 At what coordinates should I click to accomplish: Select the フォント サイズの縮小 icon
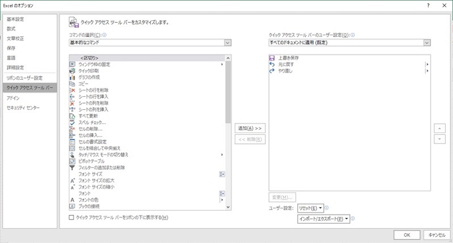pyautogui.click(x=72, y=187)
